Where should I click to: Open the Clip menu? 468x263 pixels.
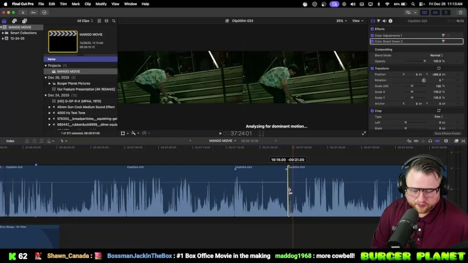[88, 4]
